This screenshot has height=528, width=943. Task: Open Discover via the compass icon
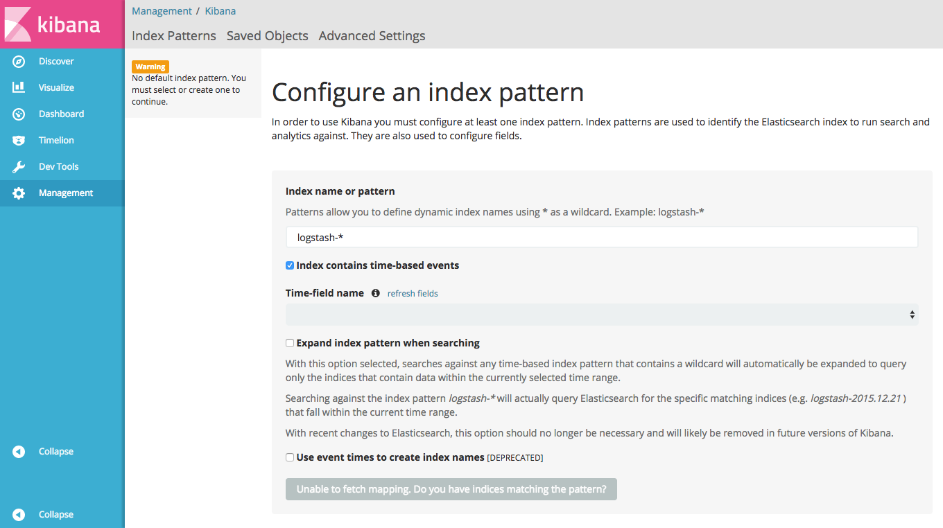coord(19,62)
